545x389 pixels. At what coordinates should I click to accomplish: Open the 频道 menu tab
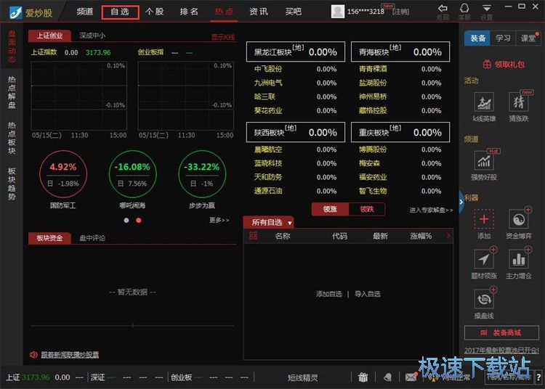point(85,12)
